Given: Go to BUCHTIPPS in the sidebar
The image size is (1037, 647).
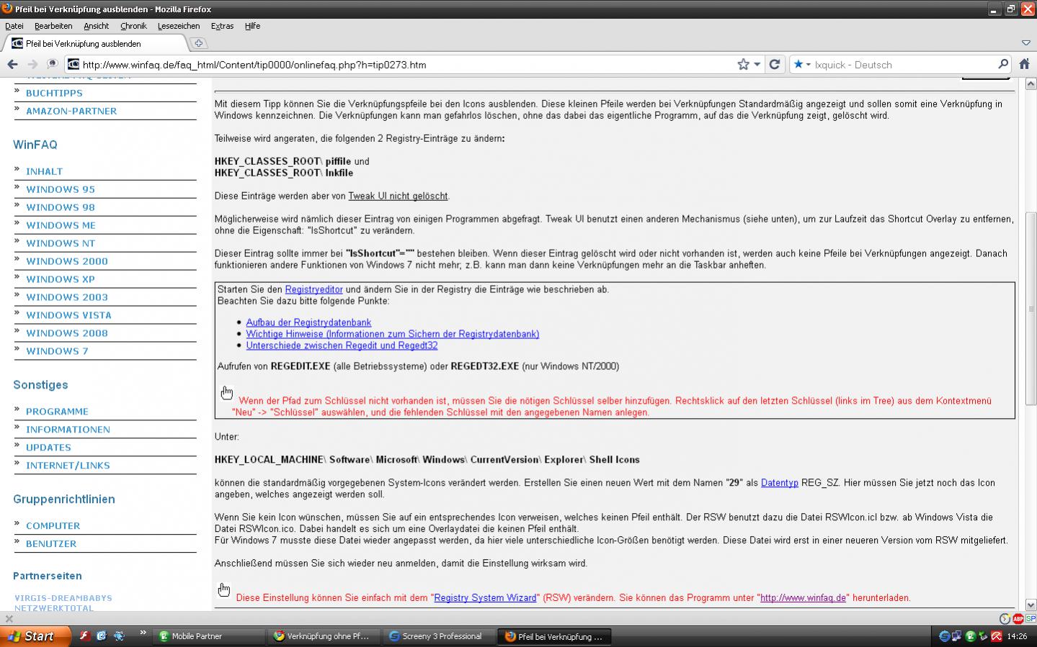Looking at the screenshot, I should coord(54,93).
